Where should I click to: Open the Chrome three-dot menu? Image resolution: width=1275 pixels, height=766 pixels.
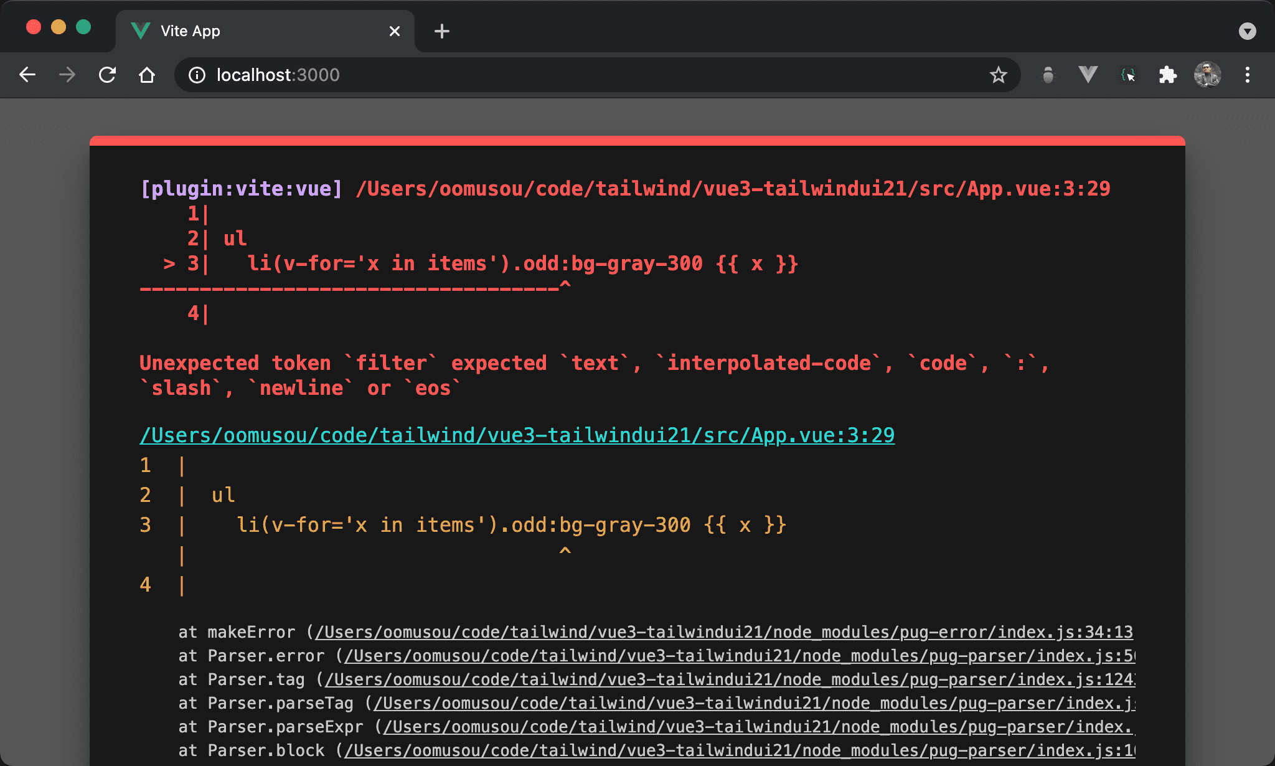coord(1248,75)
